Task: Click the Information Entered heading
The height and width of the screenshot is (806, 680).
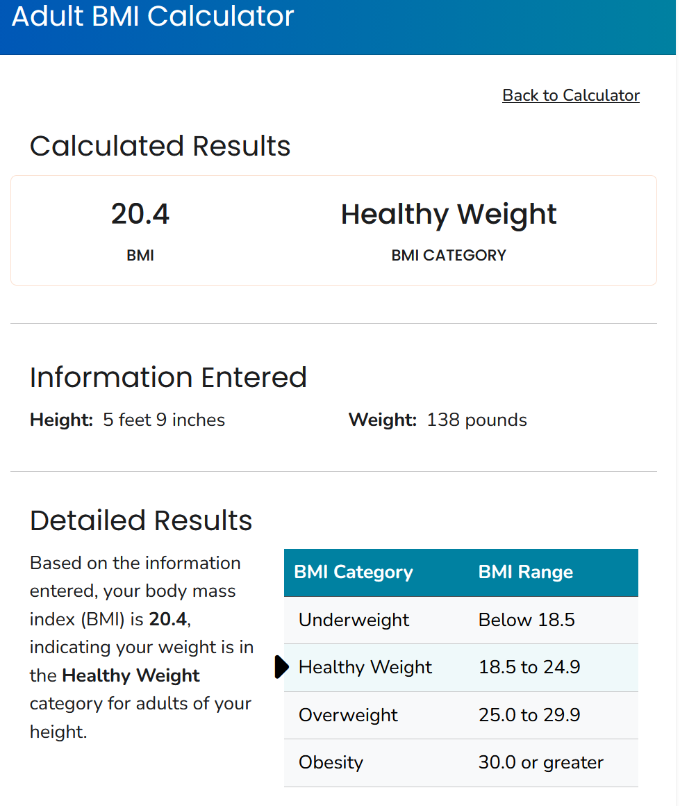Action: tap(168, 377)
